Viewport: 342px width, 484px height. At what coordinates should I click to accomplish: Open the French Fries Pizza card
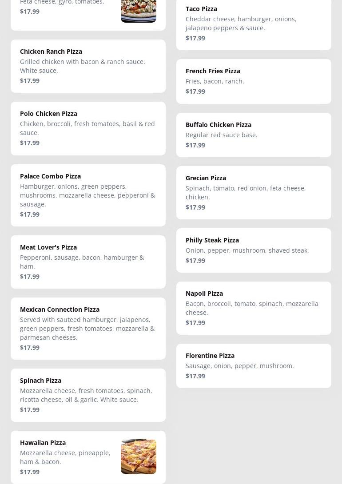[x=254, y=81]
